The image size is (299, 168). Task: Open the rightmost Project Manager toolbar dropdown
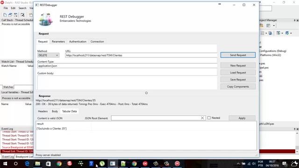[x=291, y=33]
